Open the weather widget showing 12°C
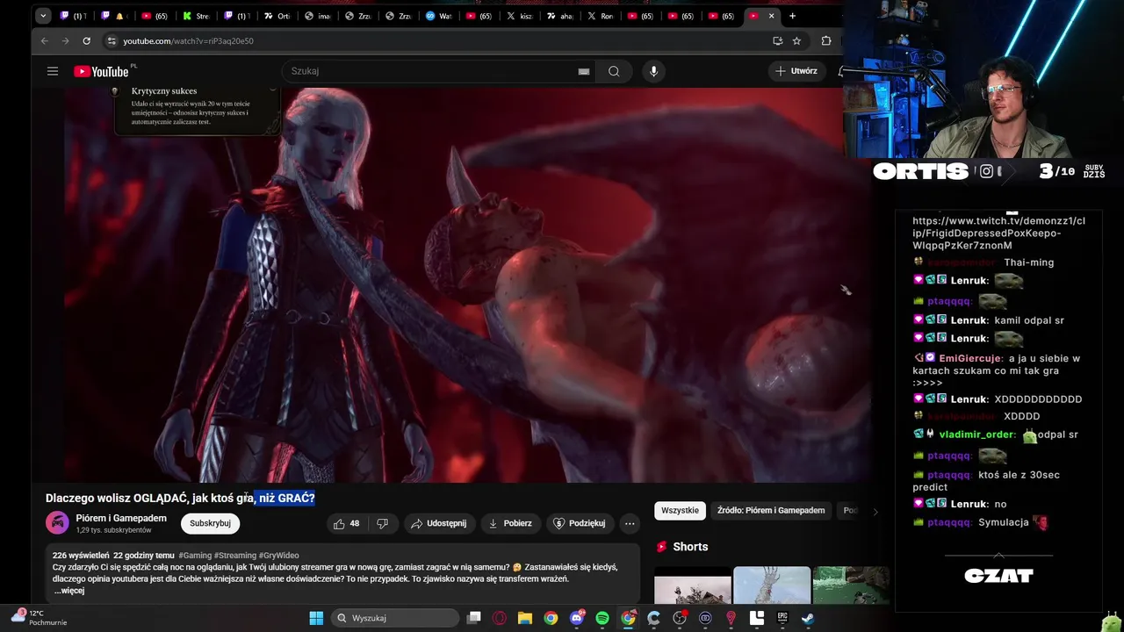 39,618
